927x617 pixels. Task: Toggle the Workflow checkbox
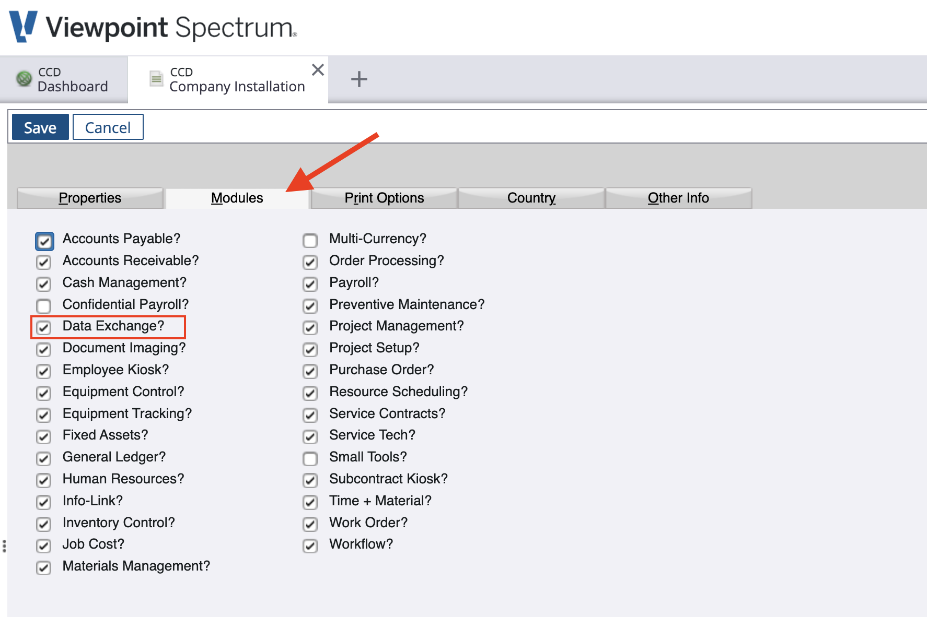310,545
